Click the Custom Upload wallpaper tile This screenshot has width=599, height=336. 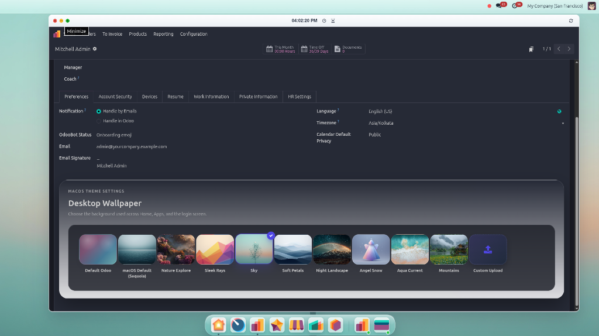(x=488, y=249)
